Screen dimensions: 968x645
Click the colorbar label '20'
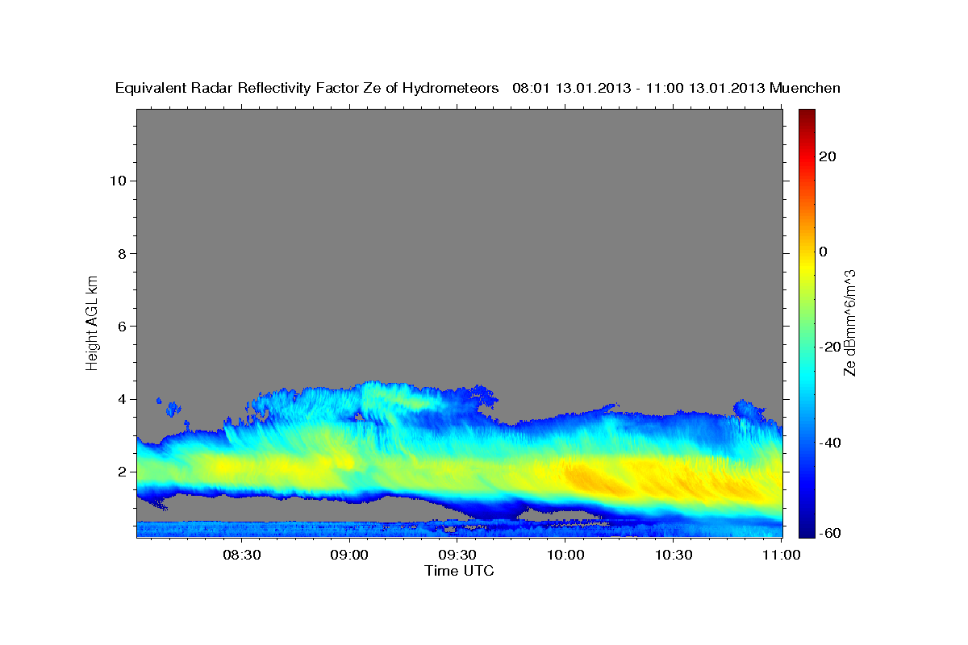(828, 156)
